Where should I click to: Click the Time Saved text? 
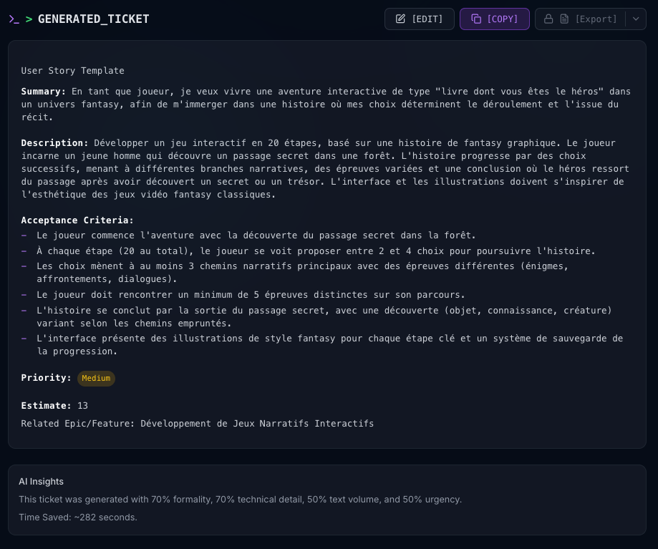[x=77, y=517]
